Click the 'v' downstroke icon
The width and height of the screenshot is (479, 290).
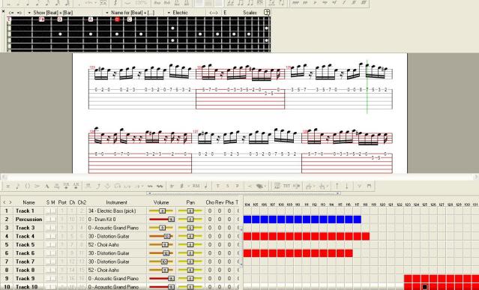[359, 186]
